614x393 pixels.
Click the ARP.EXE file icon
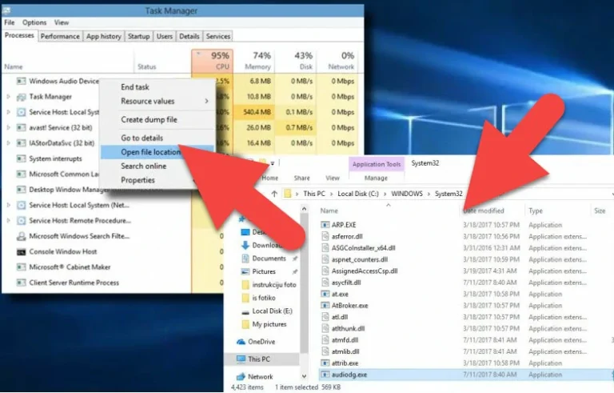coord(325,226)
